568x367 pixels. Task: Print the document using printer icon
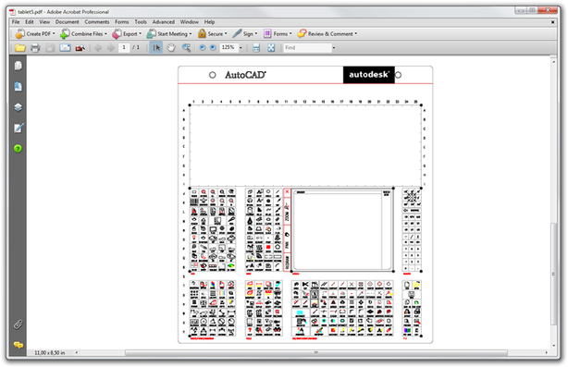pyautogui.click(x=35, y=48)
